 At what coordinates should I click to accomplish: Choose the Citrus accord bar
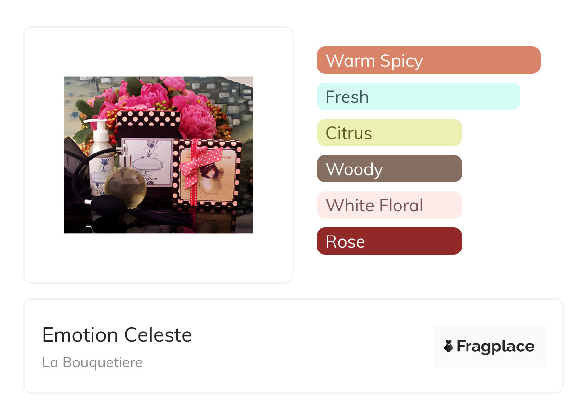pyautogui.click(x=389, y=133)
